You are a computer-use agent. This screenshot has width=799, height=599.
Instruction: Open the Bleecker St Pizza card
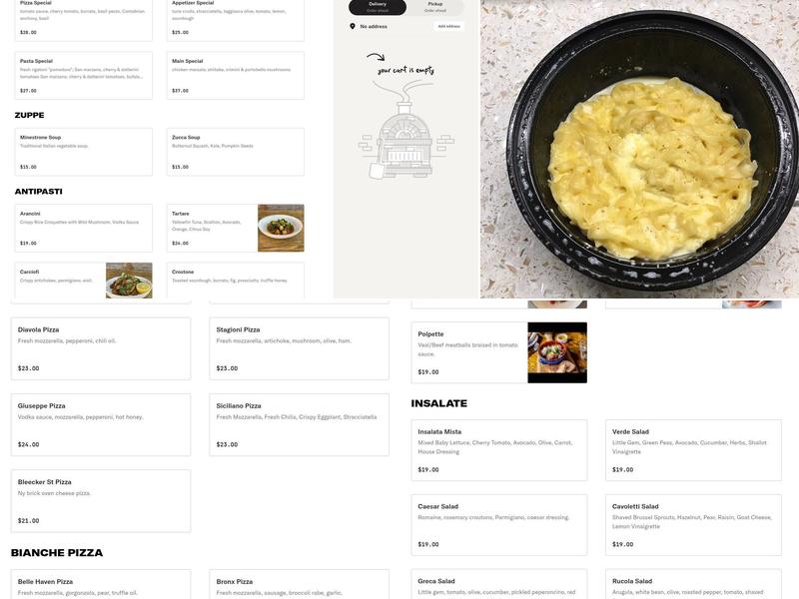coord(101,501)
